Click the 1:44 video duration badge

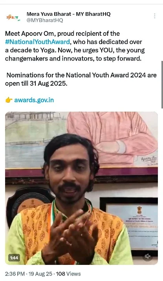click(14, 258)
